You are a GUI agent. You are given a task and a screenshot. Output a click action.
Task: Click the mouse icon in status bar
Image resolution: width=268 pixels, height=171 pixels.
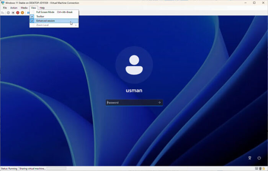pyautogui.click(x=260, y=168)
